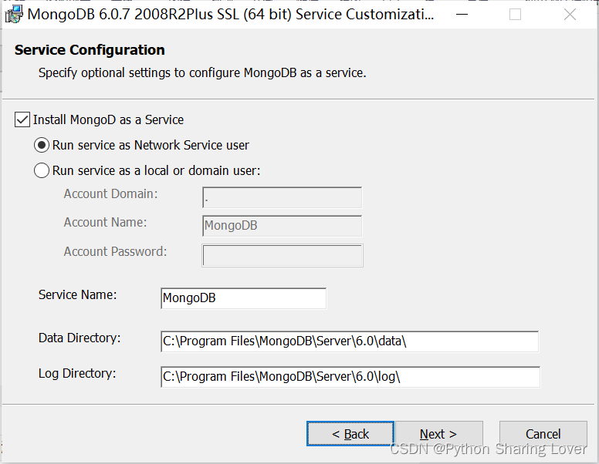Click the Data Directory label
599x464 pixels.
point(80,338)
